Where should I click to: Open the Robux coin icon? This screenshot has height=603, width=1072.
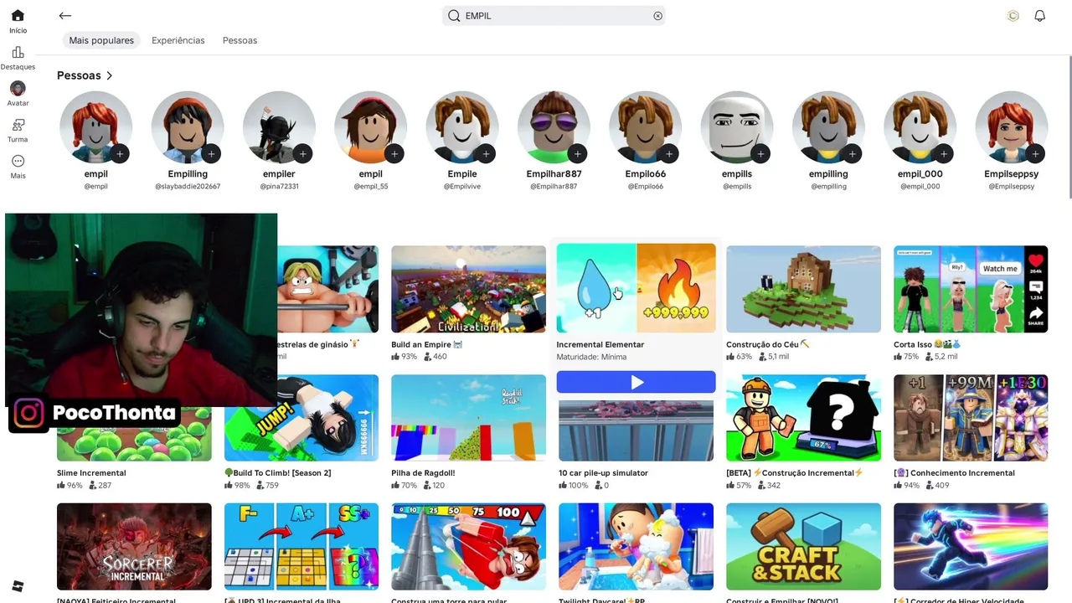pyautogui.click(x=1013, y=15)
